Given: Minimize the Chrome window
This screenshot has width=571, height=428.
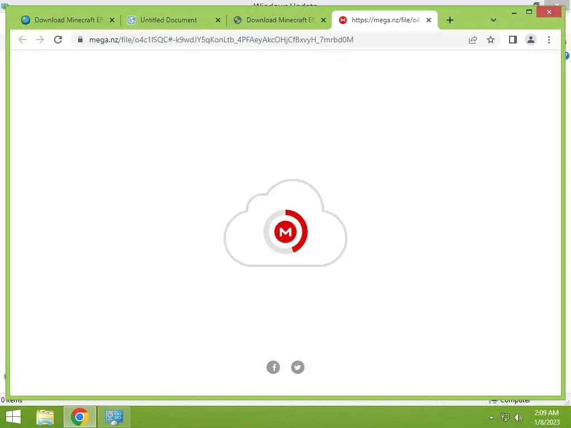Looking at the screenshot, I should point(514,12).
